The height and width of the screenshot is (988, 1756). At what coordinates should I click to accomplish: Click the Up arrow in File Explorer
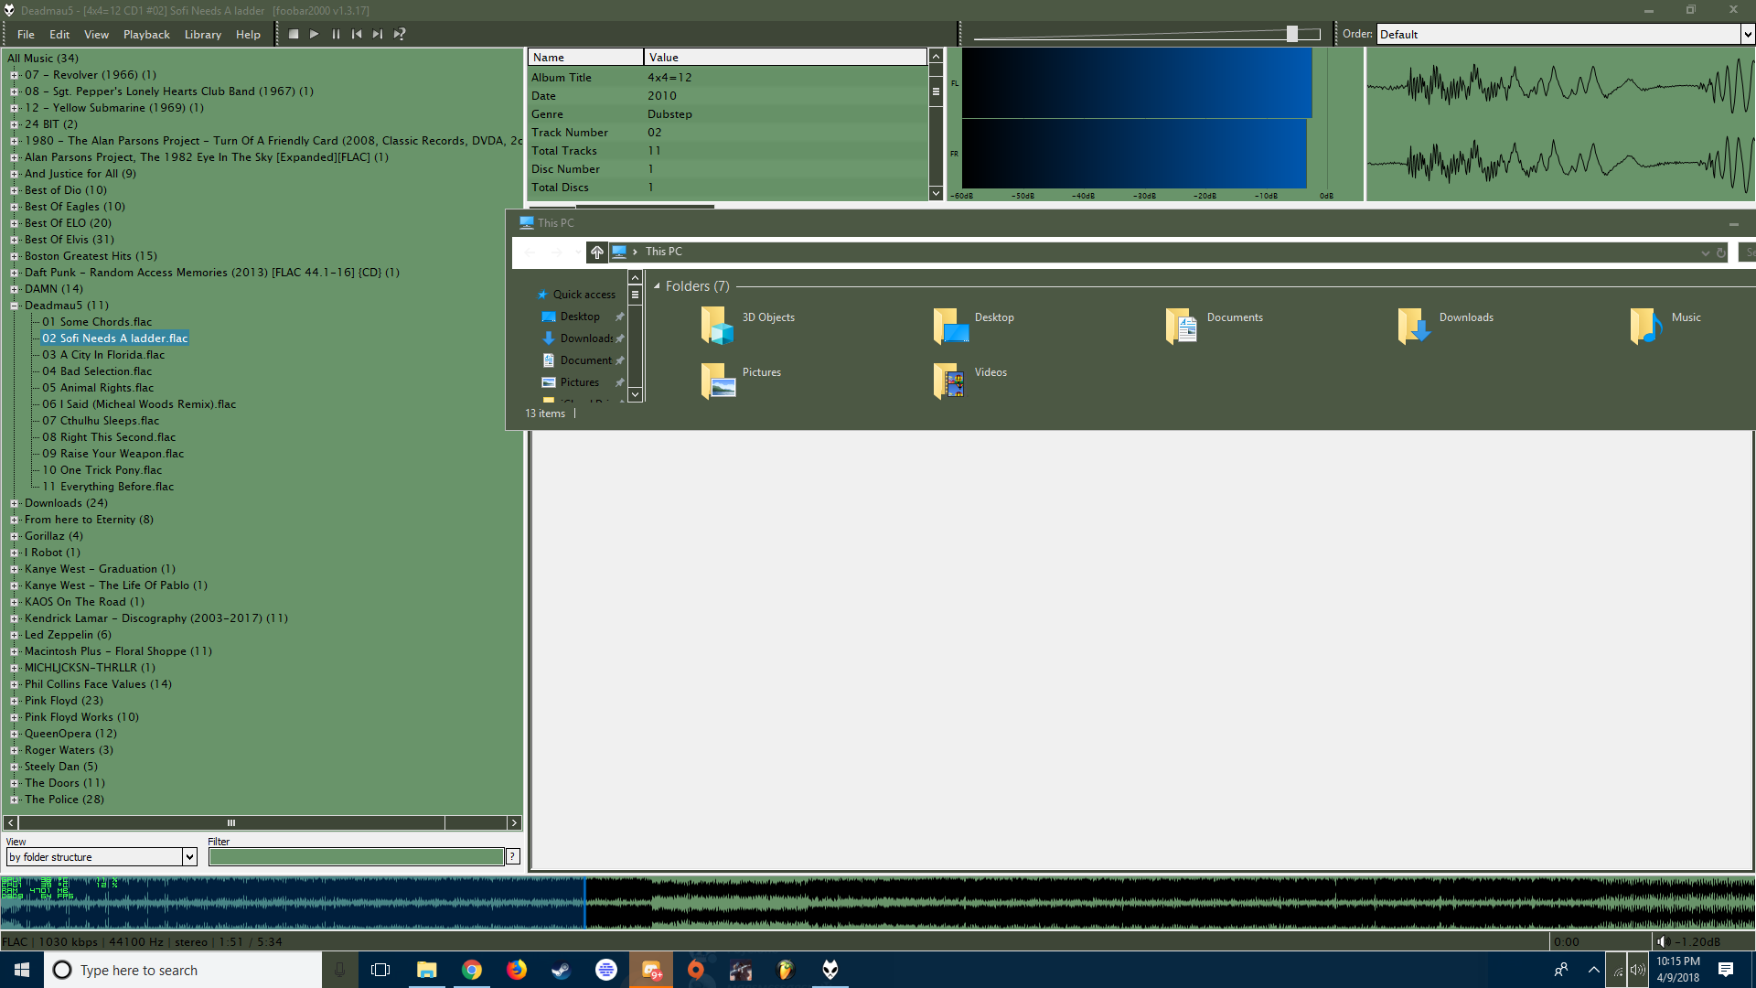coord(596,252)
